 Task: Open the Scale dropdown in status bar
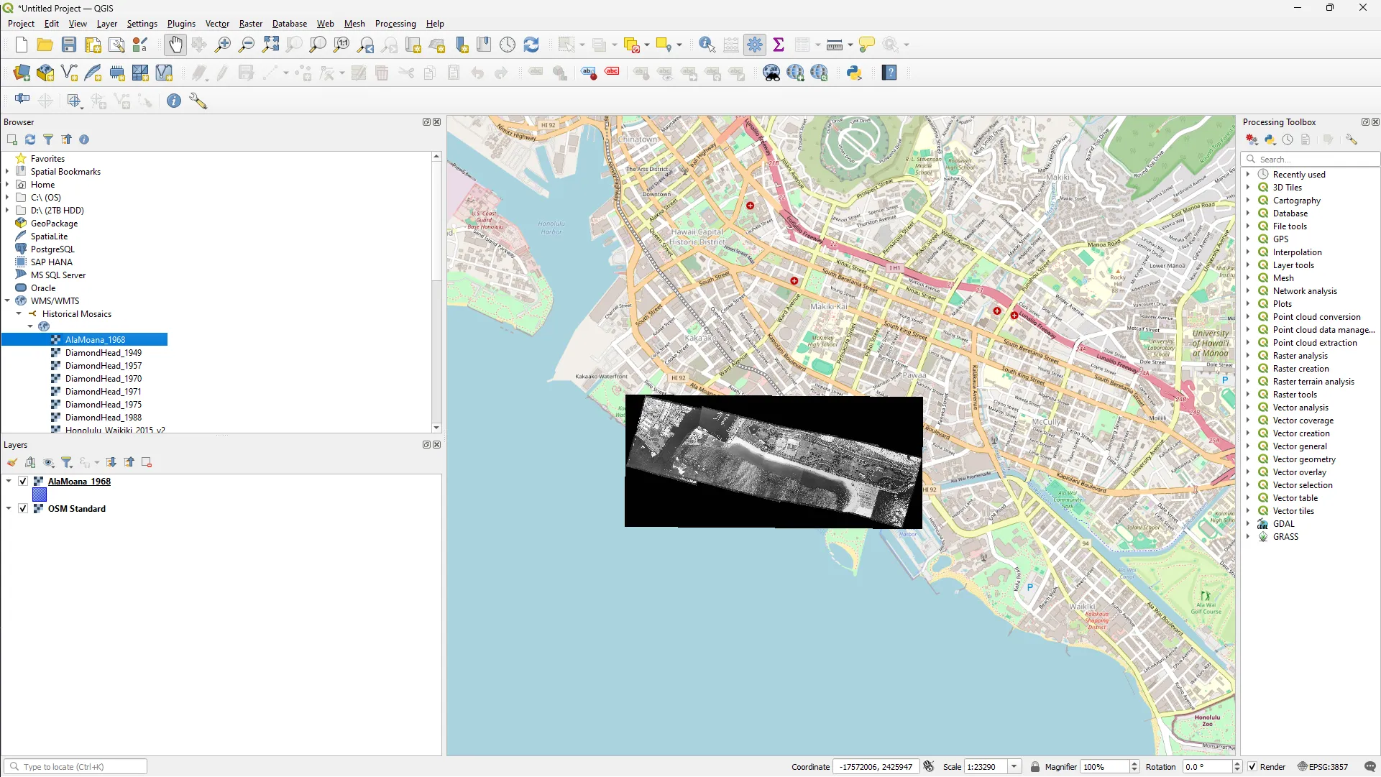coord(1014,767)
